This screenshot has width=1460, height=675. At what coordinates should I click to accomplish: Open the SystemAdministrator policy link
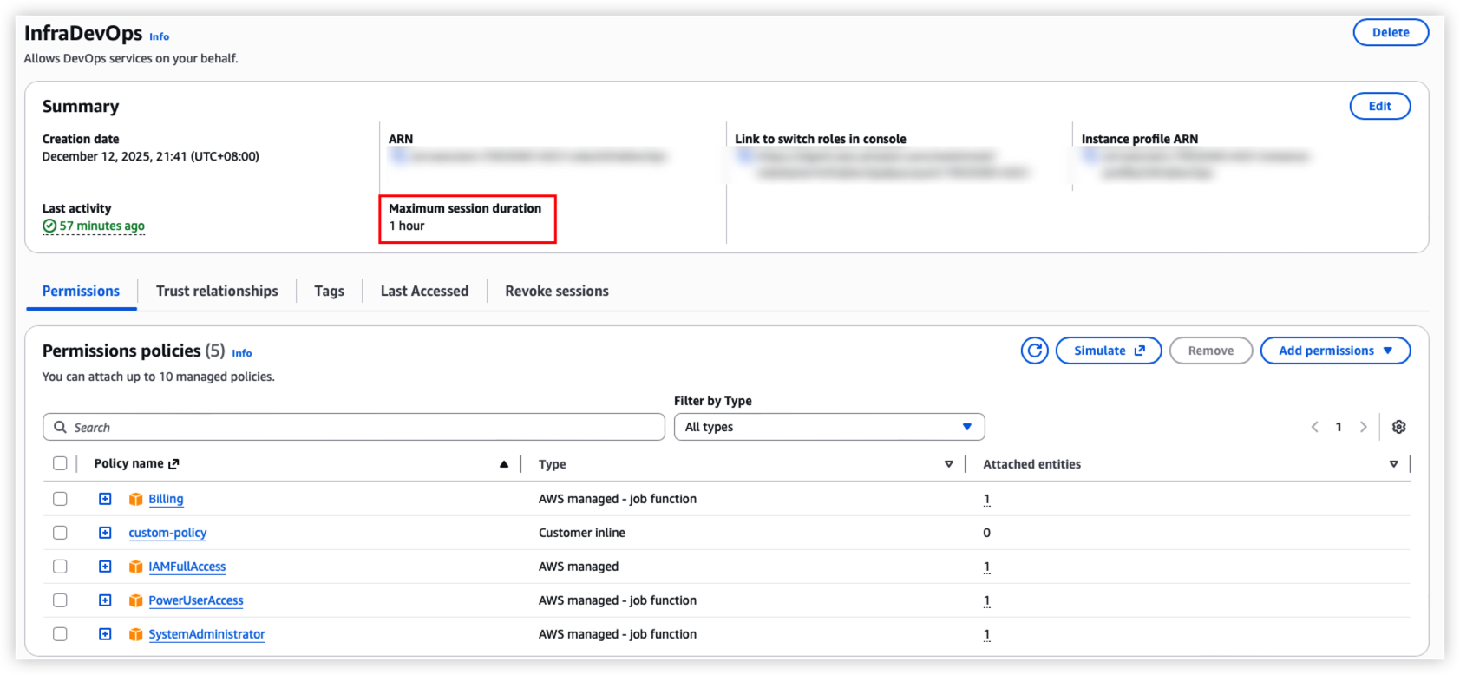(206, 634)
